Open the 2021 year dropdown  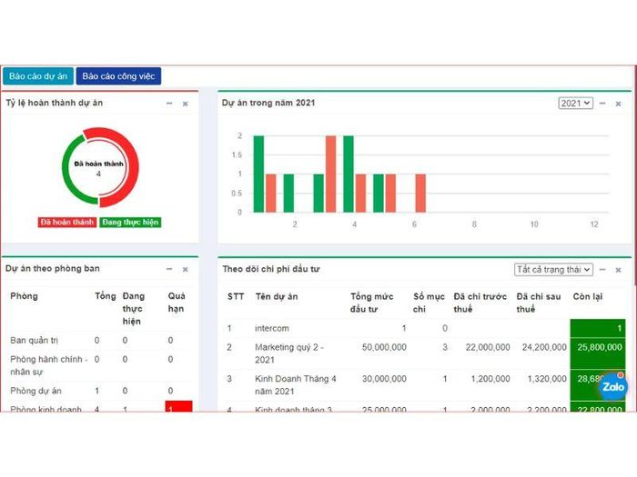(x=575, y=104)
